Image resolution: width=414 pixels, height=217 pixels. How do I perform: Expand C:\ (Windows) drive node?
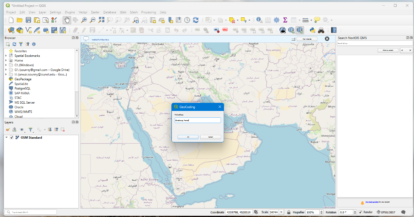pyautogui.click(x=6, y=65)
